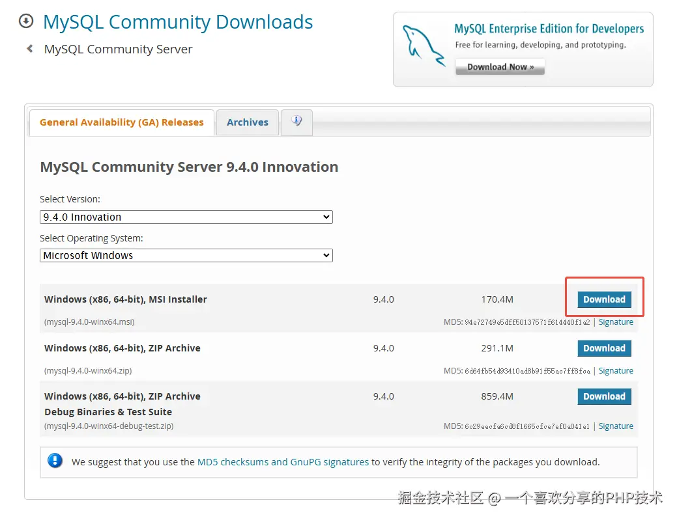
Task: Switch to the Archives tab
Action: [x=248, y=122]
